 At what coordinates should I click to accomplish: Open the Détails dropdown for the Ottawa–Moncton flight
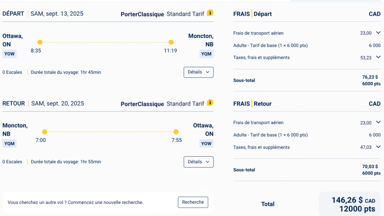(x=198, y=72)
